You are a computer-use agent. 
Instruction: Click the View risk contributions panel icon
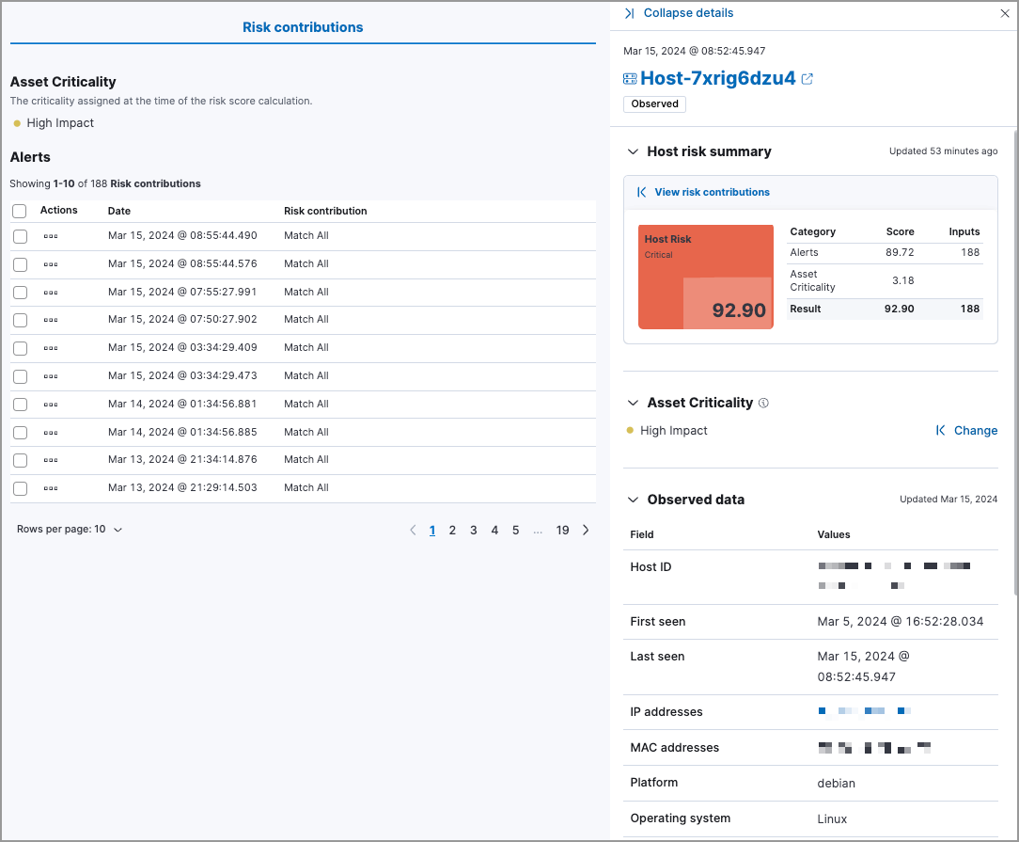(640, 192)
